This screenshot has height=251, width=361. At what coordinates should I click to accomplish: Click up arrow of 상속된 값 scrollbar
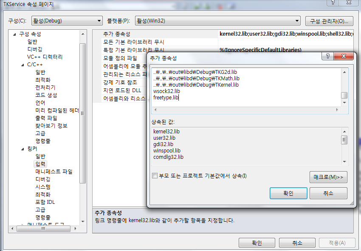pos(344,132)
